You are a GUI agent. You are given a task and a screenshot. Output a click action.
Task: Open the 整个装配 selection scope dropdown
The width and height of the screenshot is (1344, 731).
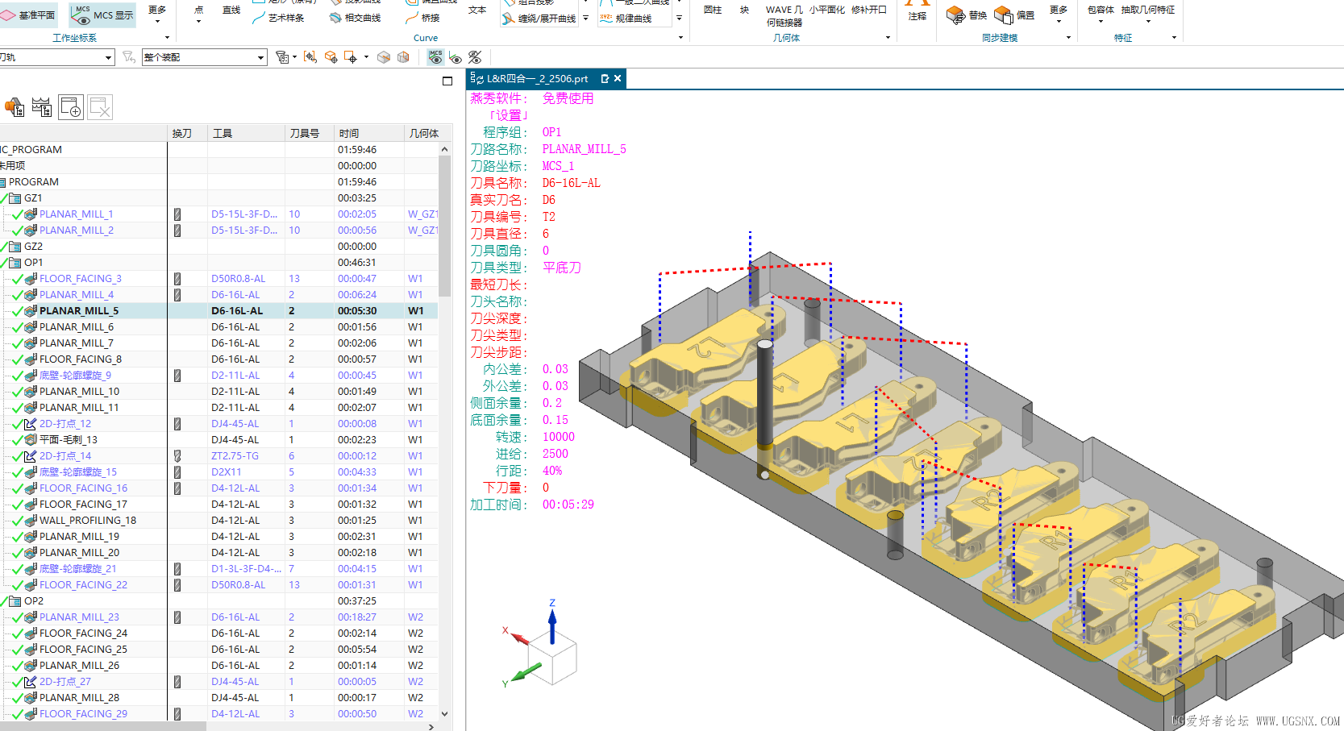click(260, 57)
